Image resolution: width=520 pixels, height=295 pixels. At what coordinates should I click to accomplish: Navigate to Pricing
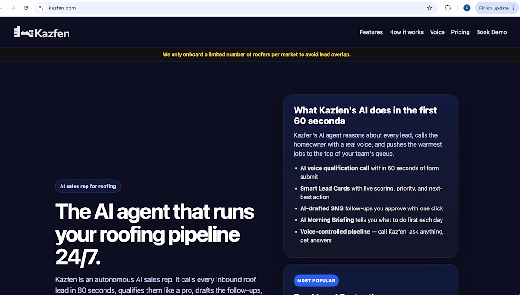[x=460, y=32]
